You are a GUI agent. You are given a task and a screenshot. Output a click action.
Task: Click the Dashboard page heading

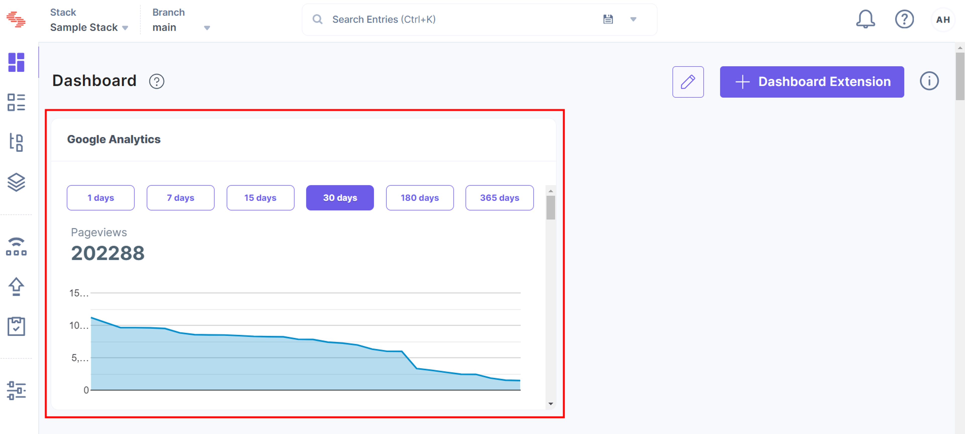(x=94, y=81)
